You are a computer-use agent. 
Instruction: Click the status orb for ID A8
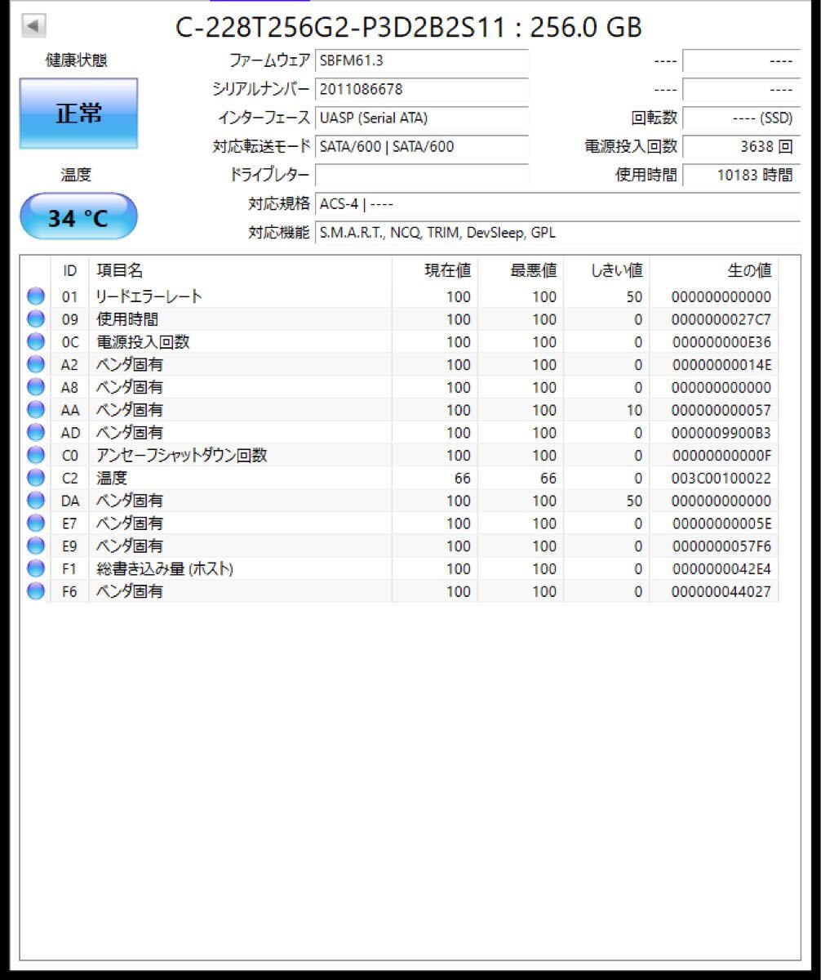(36, 387)
